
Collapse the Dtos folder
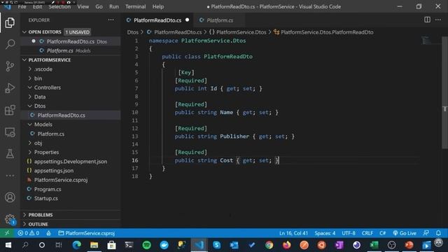point(40,106)
